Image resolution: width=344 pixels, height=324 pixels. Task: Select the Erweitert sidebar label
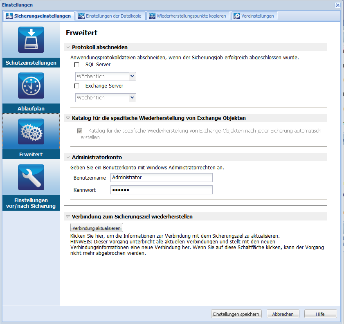pyautogui.click(x=31, y=155)
